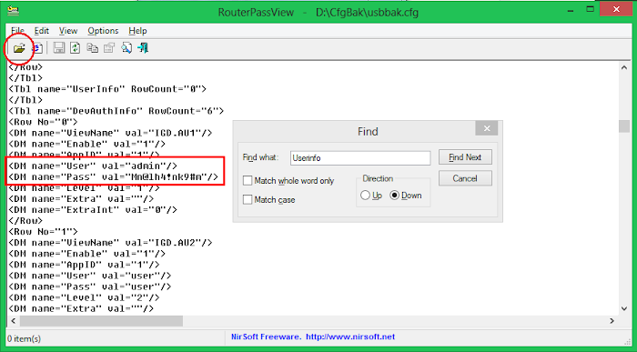
Task: Open the nirsoft.net link in status bar
Action: [x=350, y=337]
